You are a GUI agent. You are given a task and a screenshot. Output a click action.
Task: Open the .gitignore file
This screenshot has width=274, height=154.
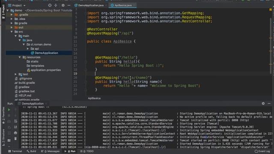(x=24, y=79)
